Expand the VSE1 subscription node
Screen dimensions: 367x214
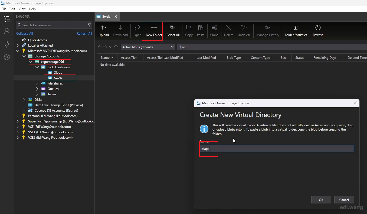[18, 132]
